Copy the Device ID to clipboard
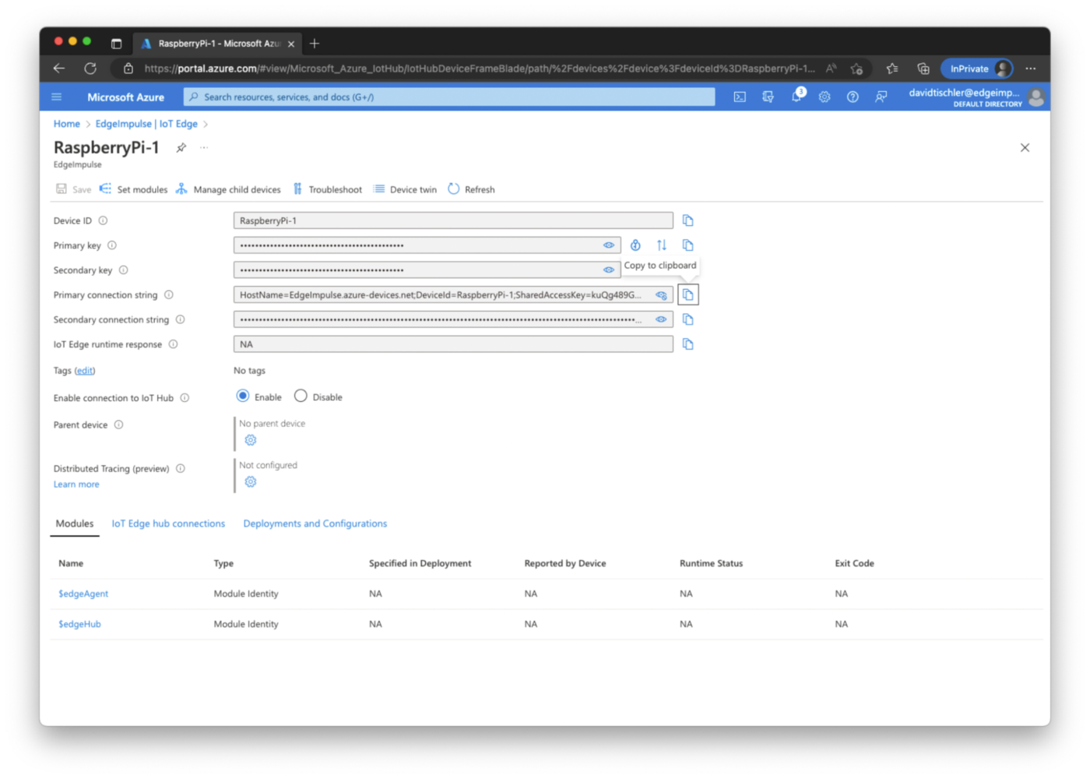The height and width of the screenshot is (779, 1090). pyautogui.click(x=687, y=220)
